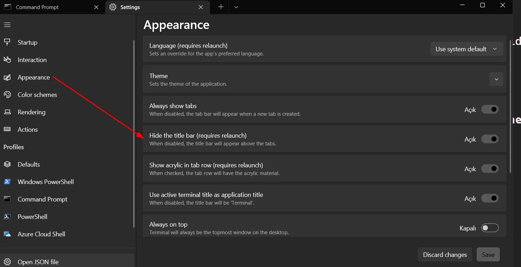This screenshot has width=521, height=267.
Task: Toggle Show acrylic in tab row
Action: 490,169
